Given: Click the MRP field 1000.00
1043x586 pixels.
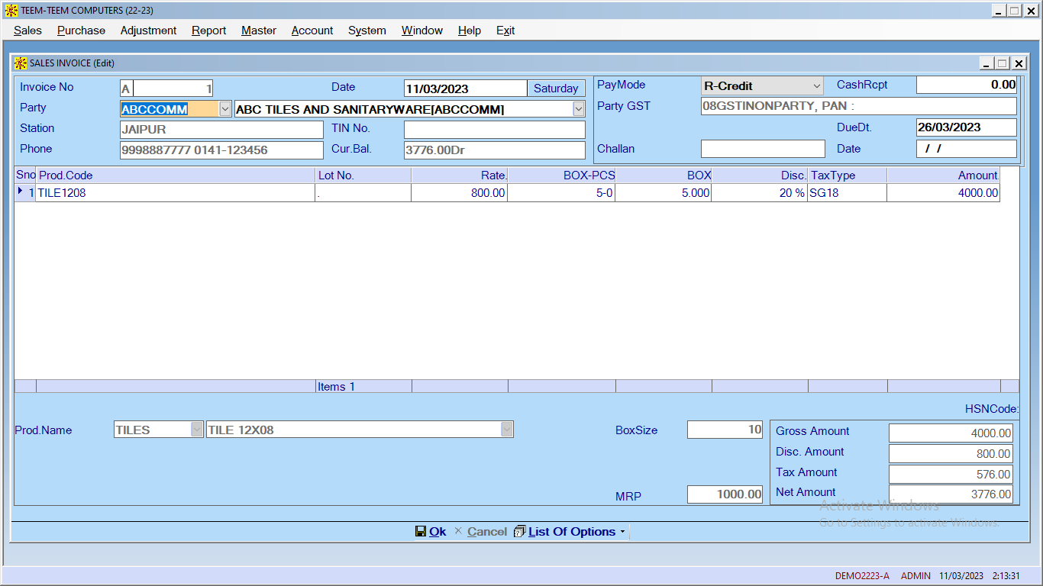Looking at the screenshot, I should tap(725, 494).
